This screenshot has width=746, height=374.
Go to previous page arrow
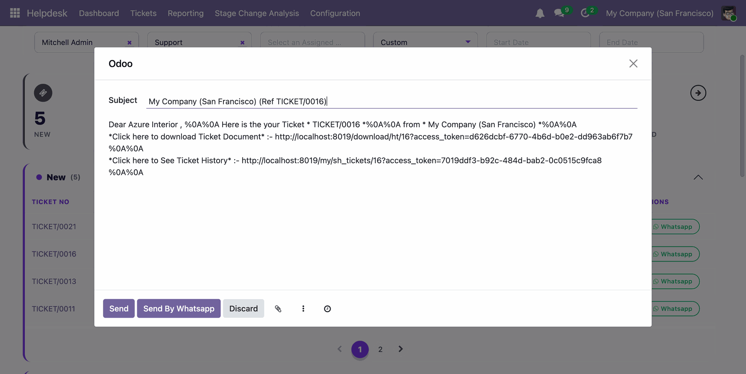click(340, 349)
